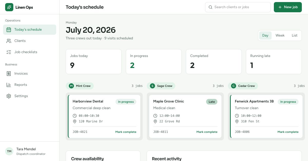Open Invoices from the sidebar
Image resolution: width=308 pixels, height=161 pixels.
(30, 74)
